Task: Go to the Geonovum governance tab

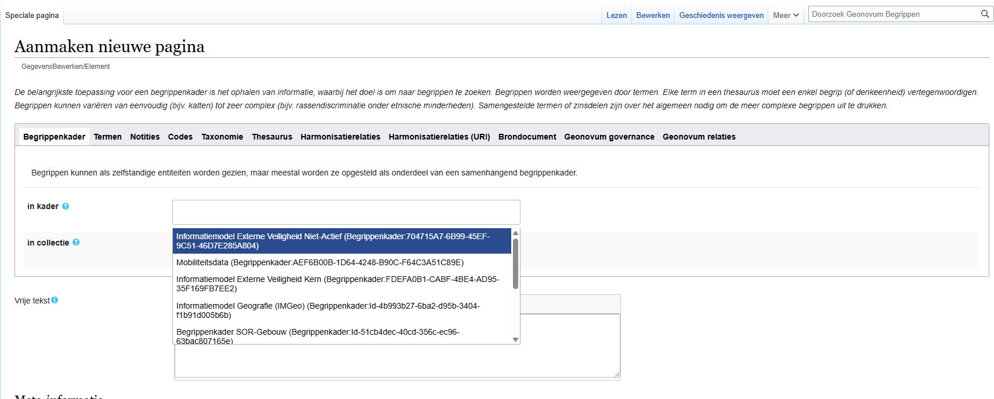Action: click(609, 137)
